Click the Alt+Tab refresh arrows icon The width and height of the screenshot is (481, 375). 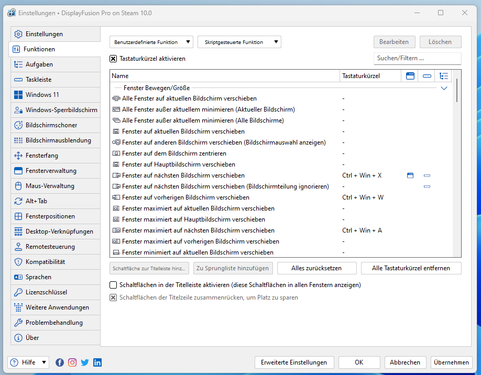point(18,201)
